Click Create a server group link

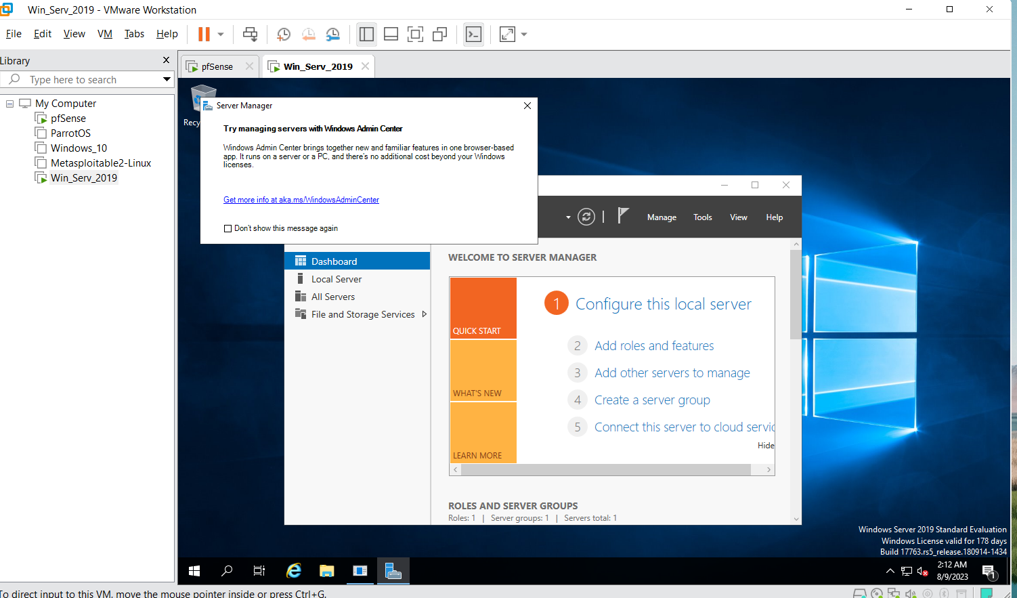[652, 400]
